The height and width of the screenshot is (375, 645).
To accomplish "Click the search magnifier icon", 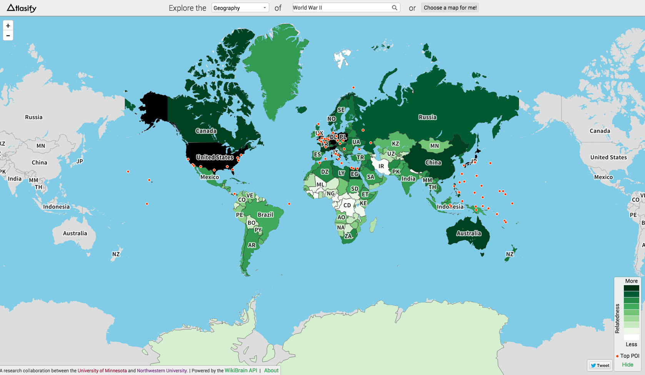I will pyautogui.click(x=395, y=8).
